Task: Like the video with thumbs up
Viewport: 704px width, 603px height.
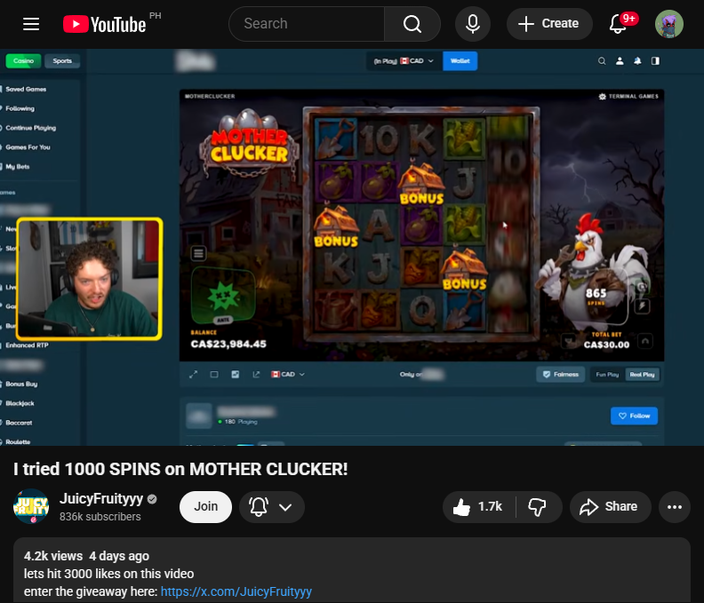Action: (478, 507)
